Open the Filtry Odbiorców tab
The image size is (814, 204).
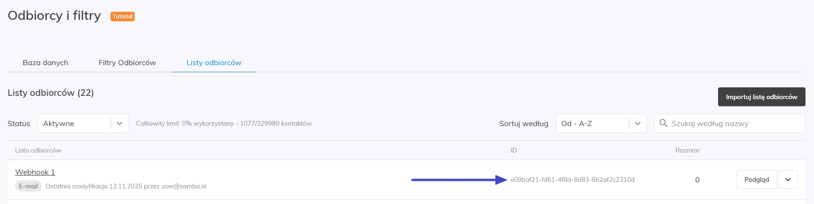[127, 63]
